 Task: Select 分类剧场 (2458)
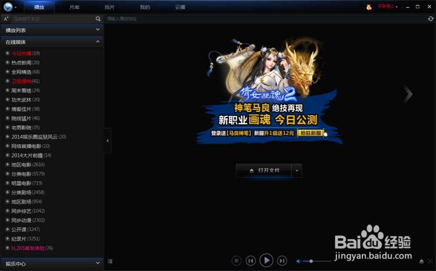tap(28, 192)
